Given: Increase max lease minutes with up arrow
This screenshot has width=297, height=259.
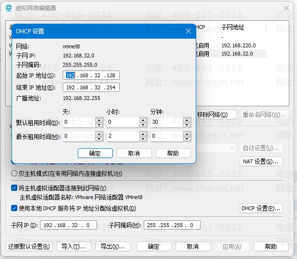Looking at the screenshot, I should pos(187,134).
